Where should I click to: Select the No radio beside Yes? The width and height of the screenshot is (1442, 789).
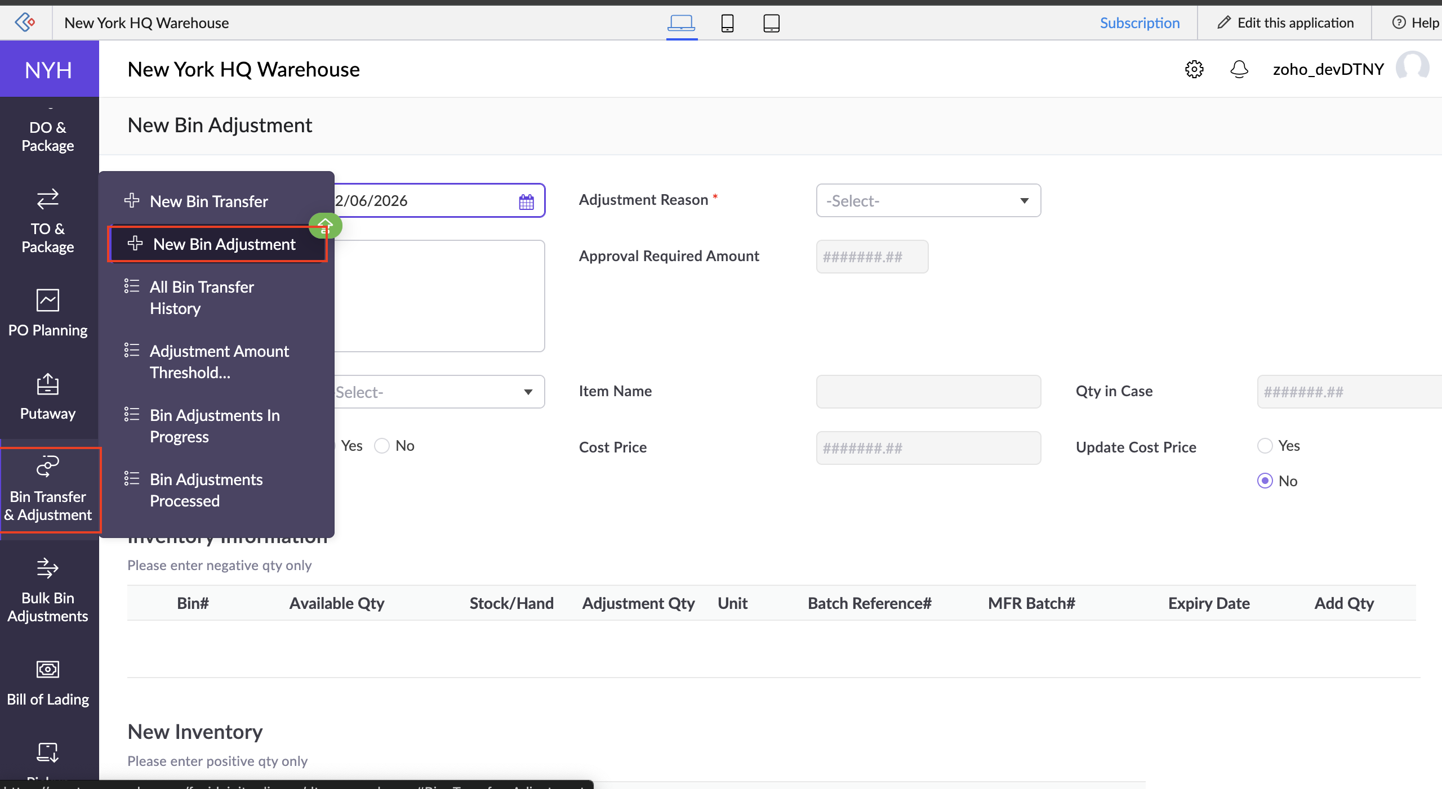pos(382,446)
